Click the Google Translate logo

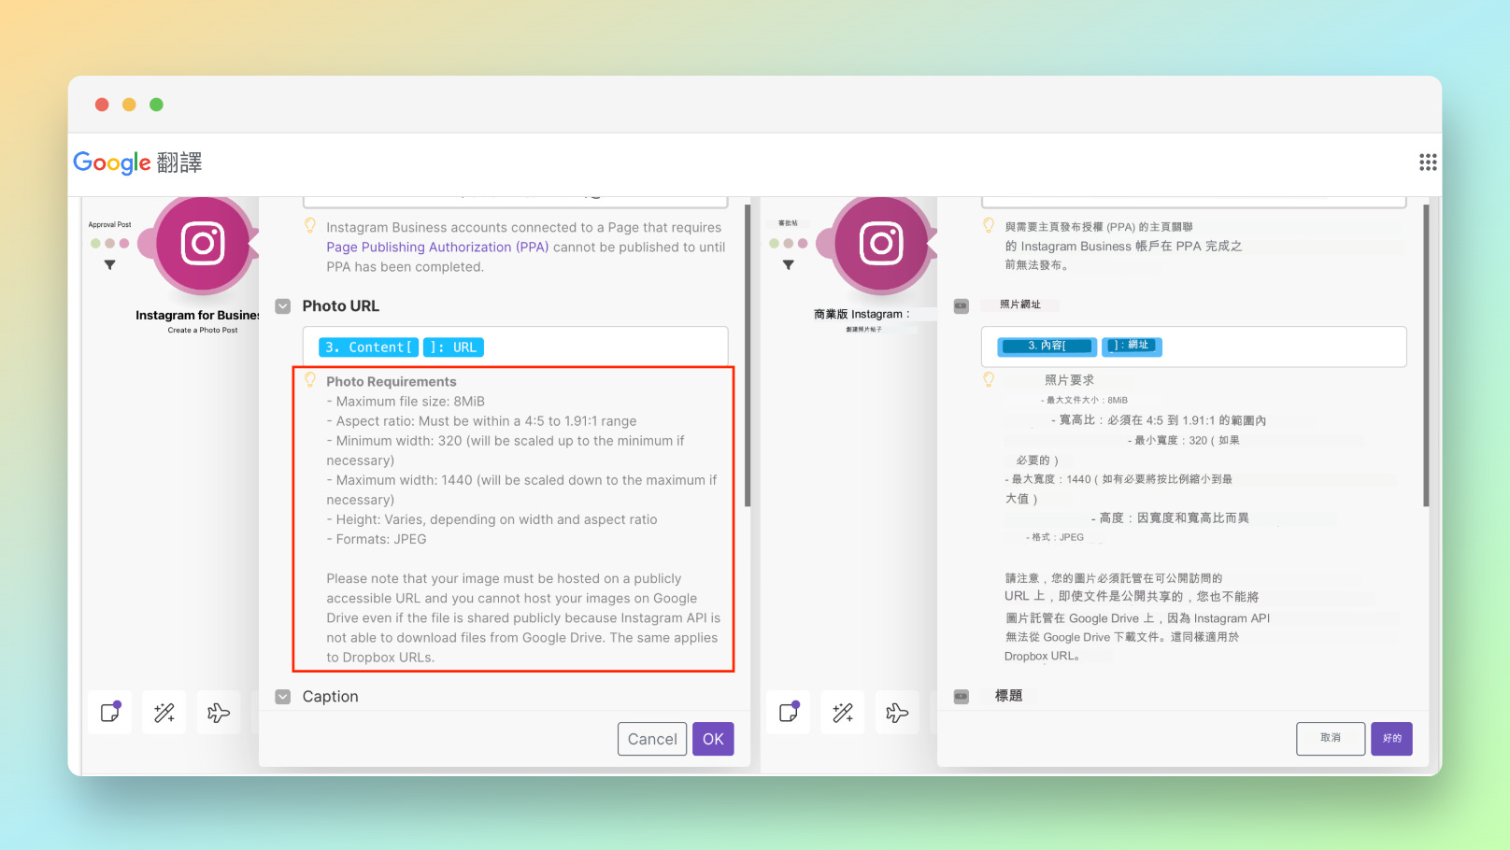(137, 163)
